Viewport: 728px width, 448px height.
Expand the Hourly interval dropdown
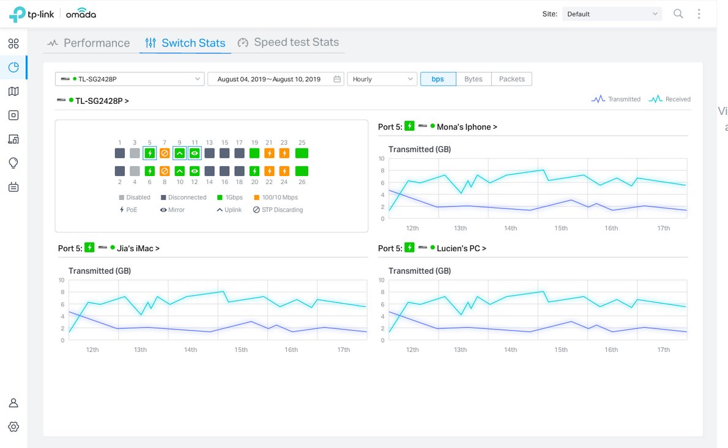382,79
